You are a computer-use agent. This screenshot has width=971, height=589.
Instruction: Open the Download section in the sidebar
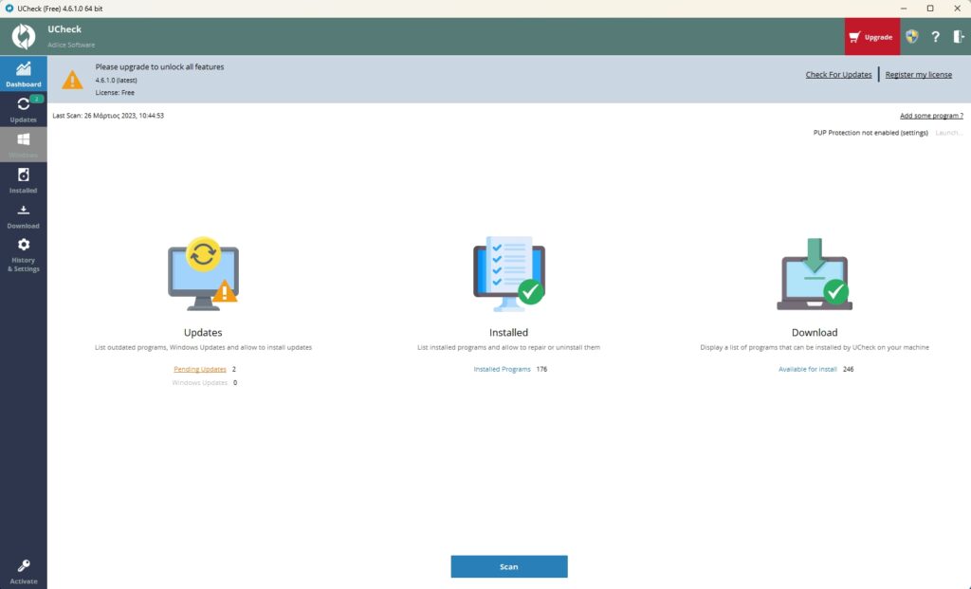point(24,215)
